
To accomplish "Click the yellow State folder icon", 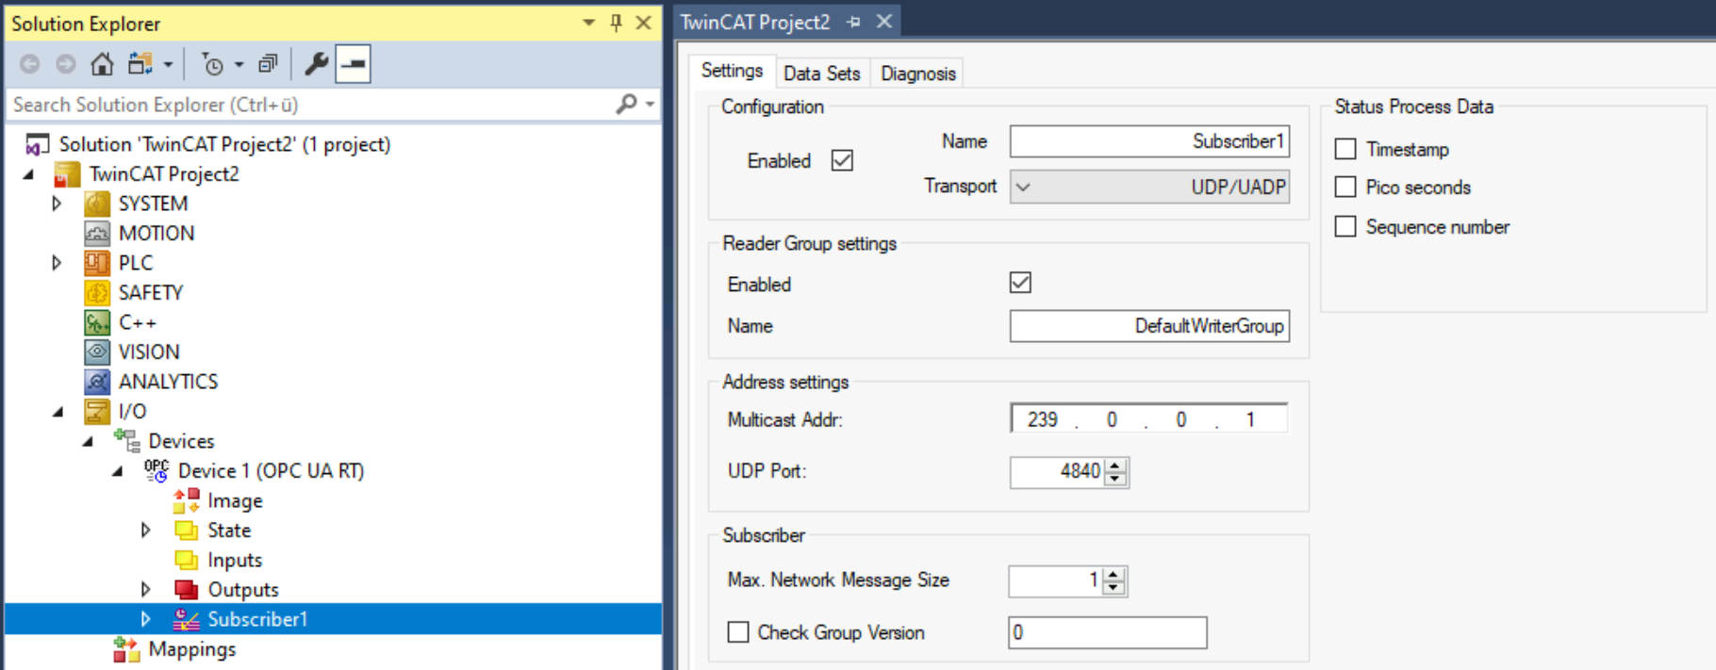I will tap(187, 531).
